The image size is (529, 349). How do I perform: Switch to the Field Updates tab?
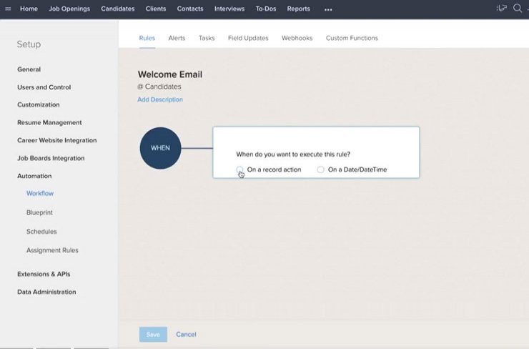pyautogui.click(x=248, y=38)
